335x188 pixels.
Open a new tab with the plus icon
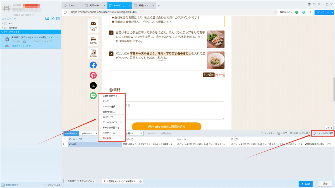(159, 5)
